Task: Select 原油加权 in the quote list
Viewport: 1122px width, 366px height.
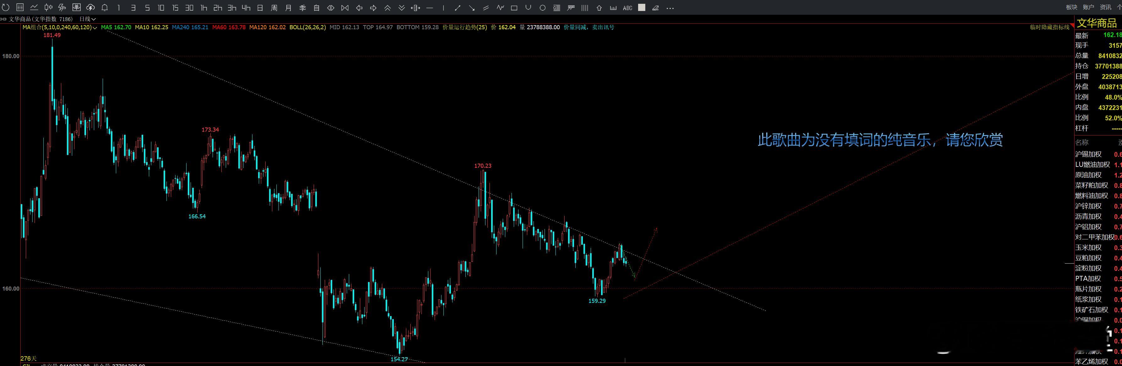Action: point(1088,175)
